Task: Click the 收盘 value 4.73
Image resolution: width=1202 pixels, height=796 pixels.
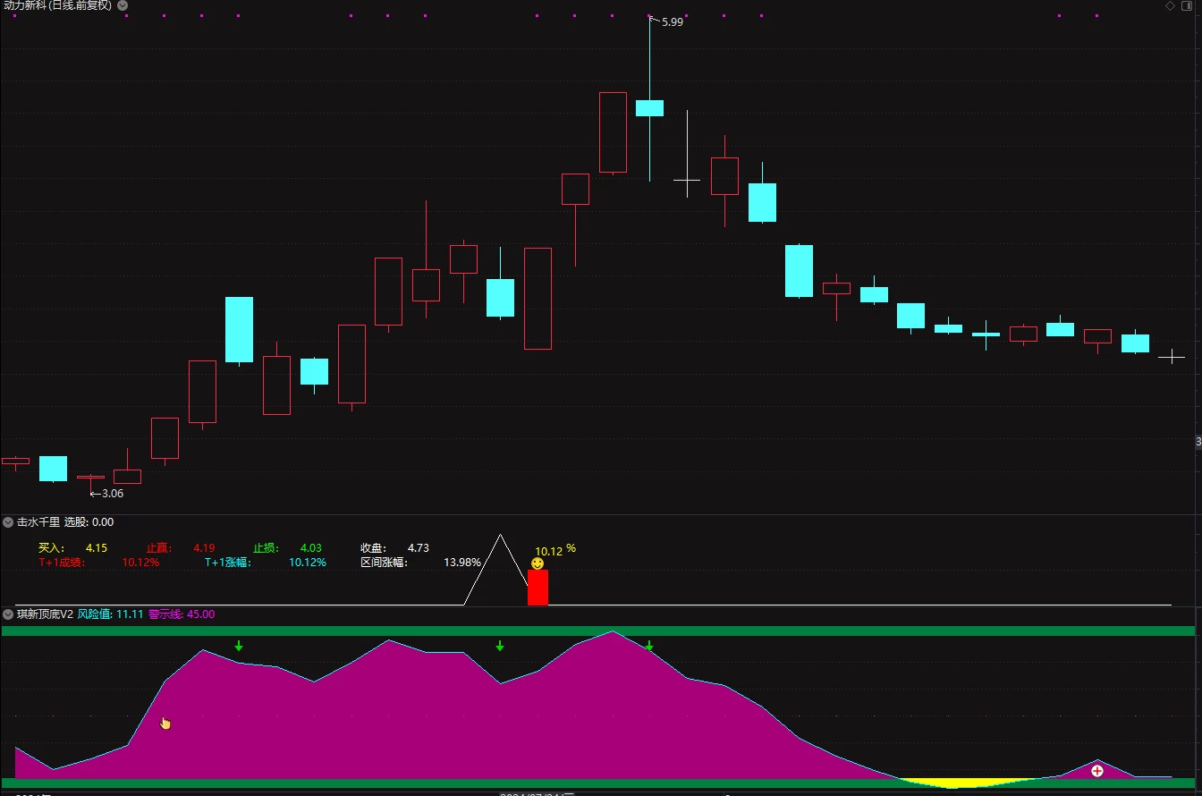Action: point(419,547)
